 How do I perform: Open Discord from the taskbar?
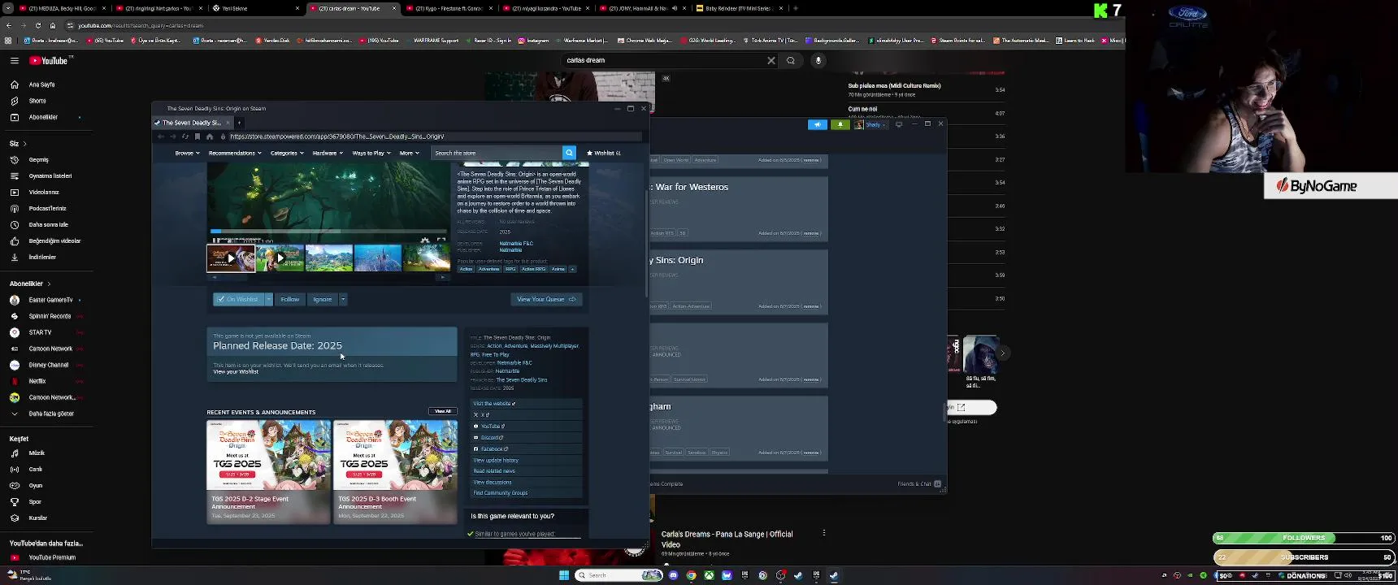click(673, 575)
